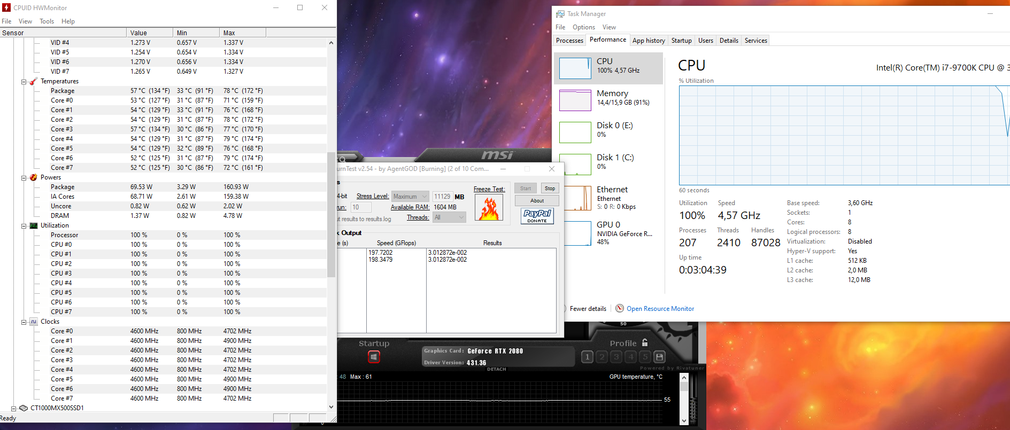Open the Threads dropdown
Image resolution: width=1010 pixels, height=430 pixels.
coord(449,217)
